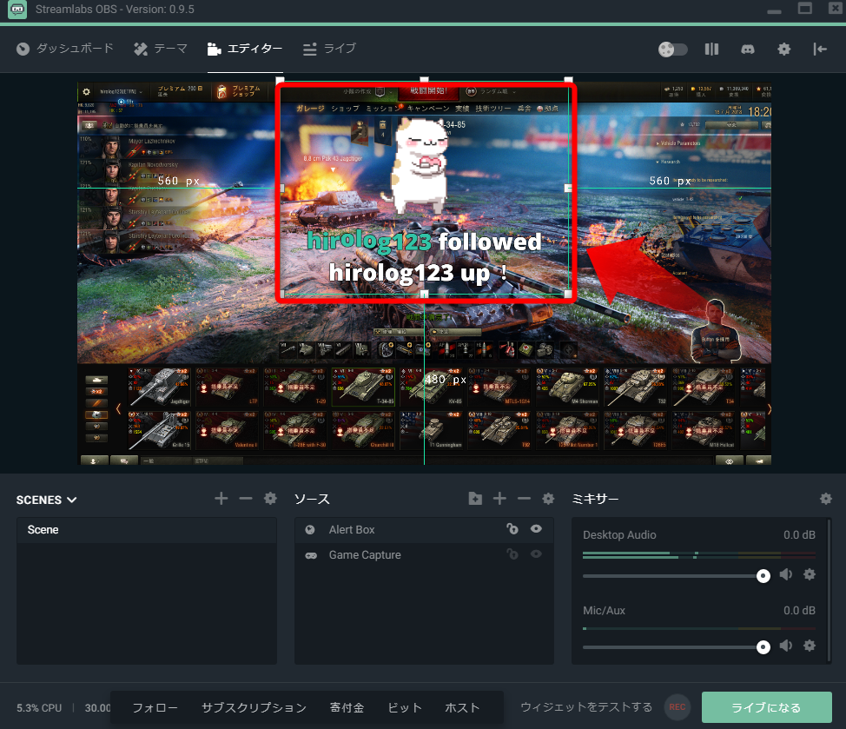
Task: Click alert box bottom-right resize handle
Action: [568, 294]
